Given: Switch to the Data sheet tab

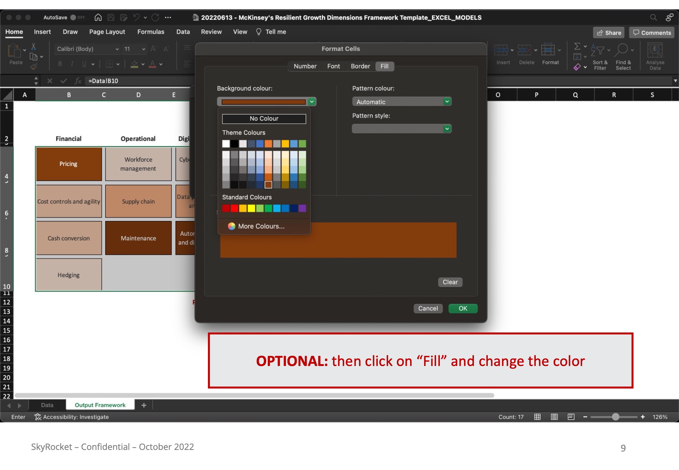Looking at the screenshot, I should [x=47, y=405].
